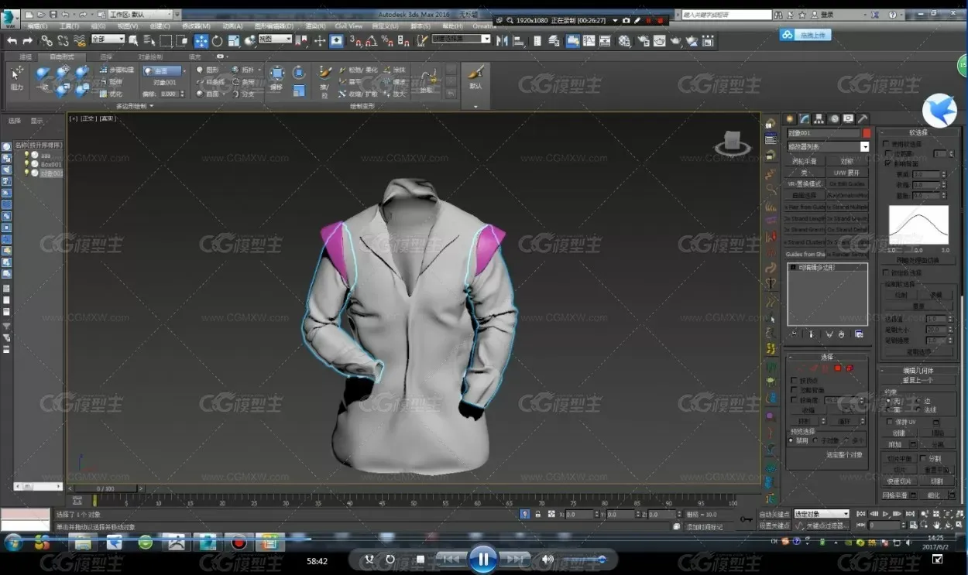
Task: Select Element sub-object level icon
Action: point(850,368)
